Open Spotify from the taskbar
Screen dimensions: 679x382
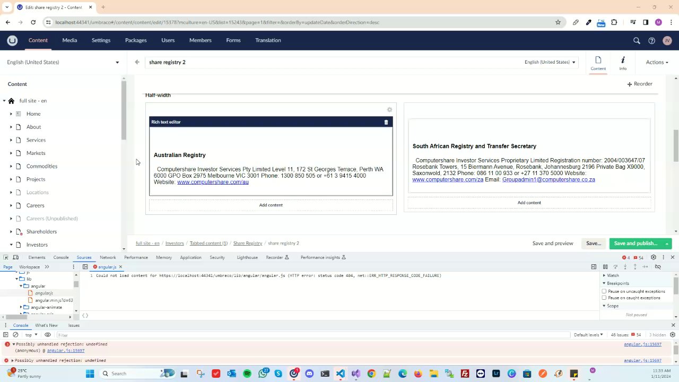247,374
